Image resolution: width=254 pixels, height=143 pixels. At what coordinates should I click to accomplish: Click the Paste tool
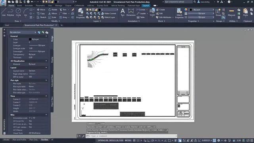[x=245, y=12]
